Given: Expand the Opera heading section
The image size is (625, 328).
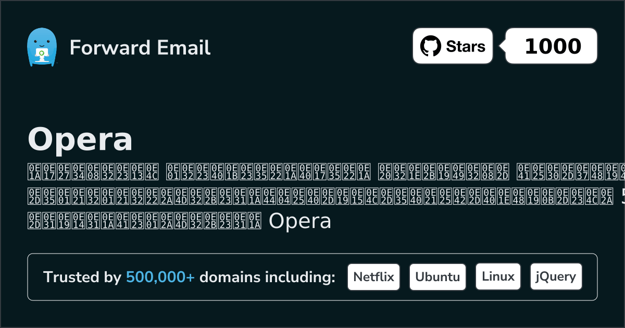Looking at the screenshot, I should (80, 140).
